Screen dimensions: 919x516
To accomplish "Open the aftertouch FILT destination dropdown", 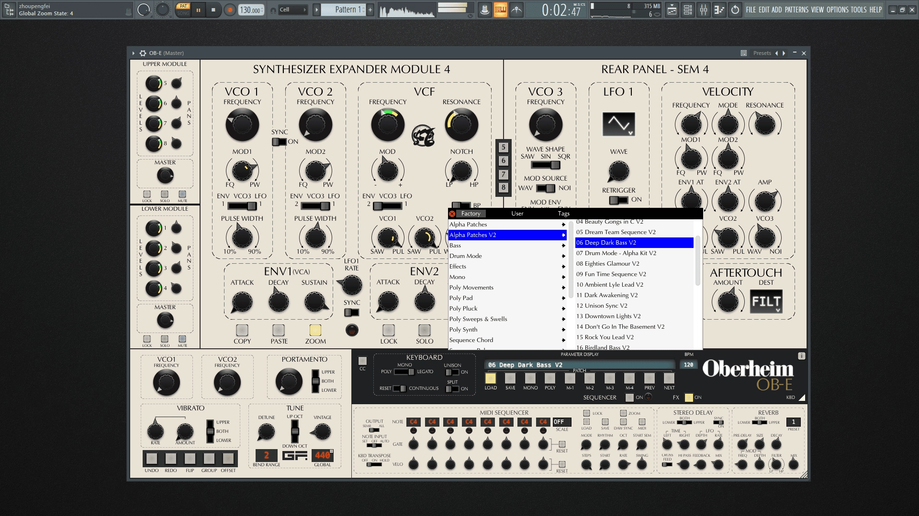I will point(766,301).
